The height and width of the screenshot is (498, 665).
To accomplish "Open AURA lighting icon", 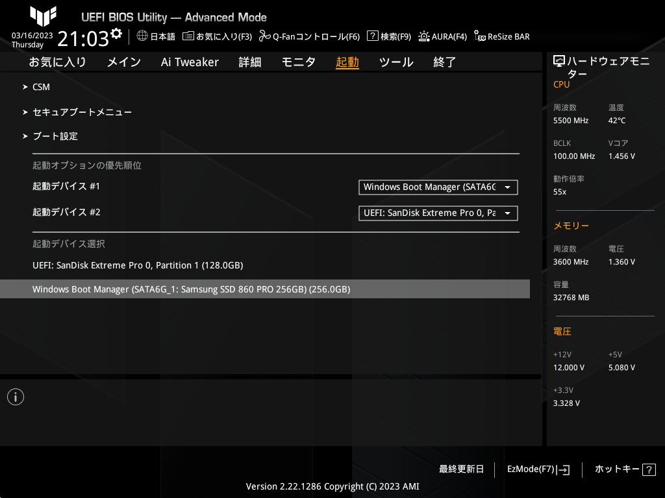I will pyautogui.click(x=423, y=36).
